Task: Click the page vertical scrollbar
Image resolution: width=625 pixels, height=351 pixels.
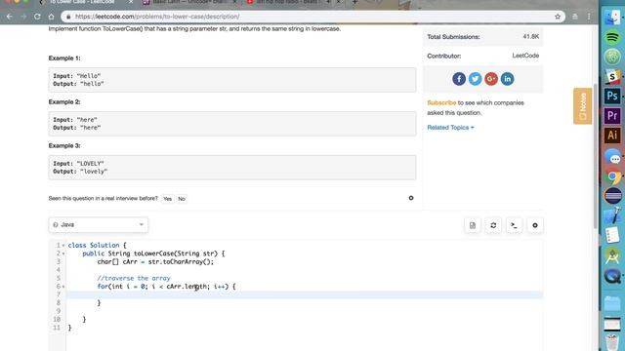Action: click(x=595, y=155)
